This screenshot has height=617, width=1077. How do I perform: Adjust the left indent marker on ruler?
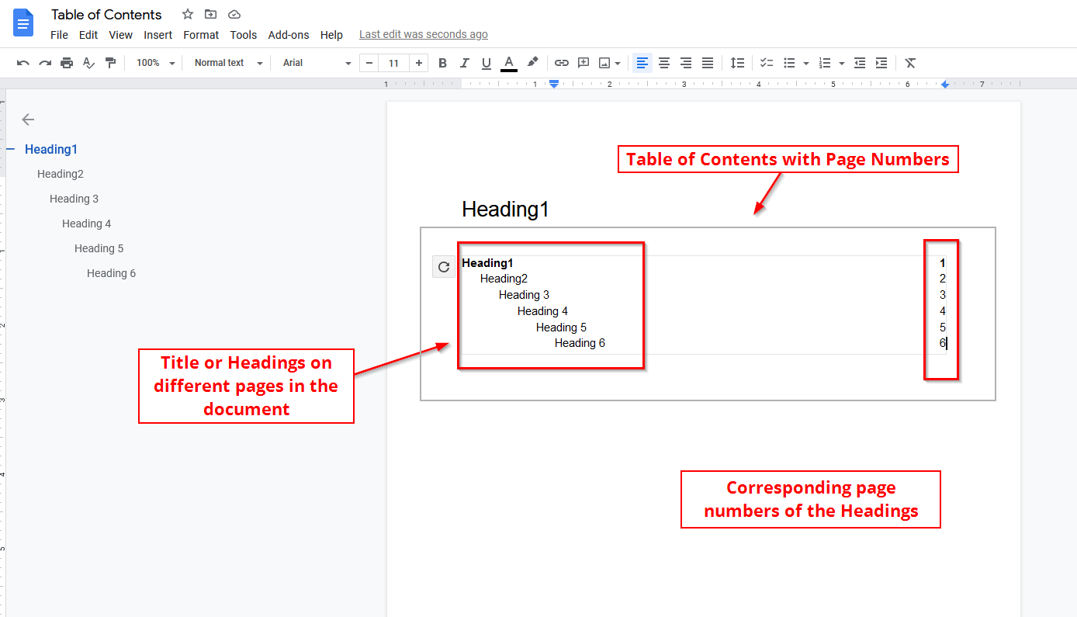[554, 85]
